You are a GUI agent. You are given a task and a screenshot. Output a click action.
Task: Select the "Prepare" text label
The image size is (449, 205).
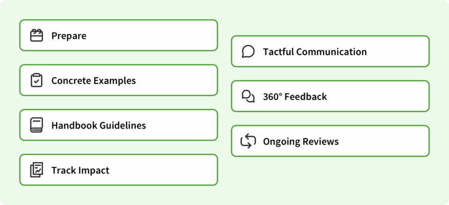point(69,35)
